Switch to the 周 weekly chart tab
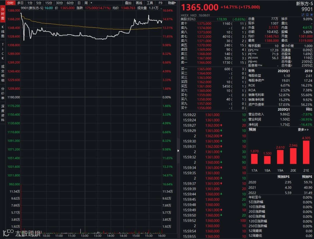This screenshot has height=239, width=314. 86,3
